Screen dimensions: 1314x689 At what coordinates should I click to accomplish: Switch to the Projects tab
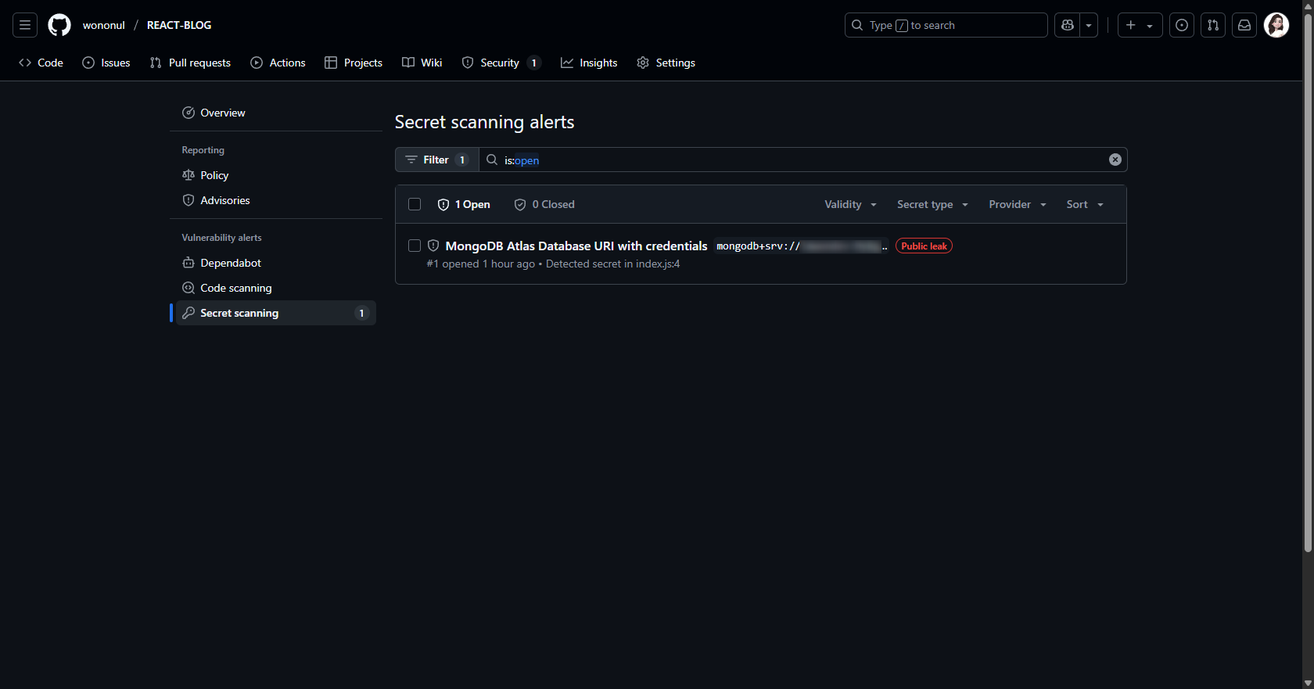pyautogui.click(x=354, y=63)
